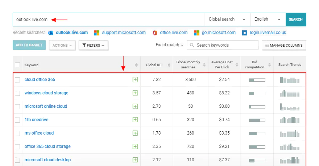Image resolution: width=319 pixels, height=166 pixels.
Task: Add '1tb onedrive' using its plus icon
Action: (135, 120)
